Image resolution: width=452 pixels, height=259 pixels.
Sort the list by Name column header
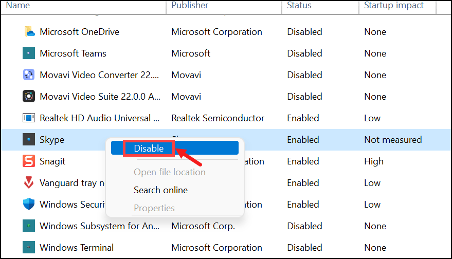tap(17, 6)
